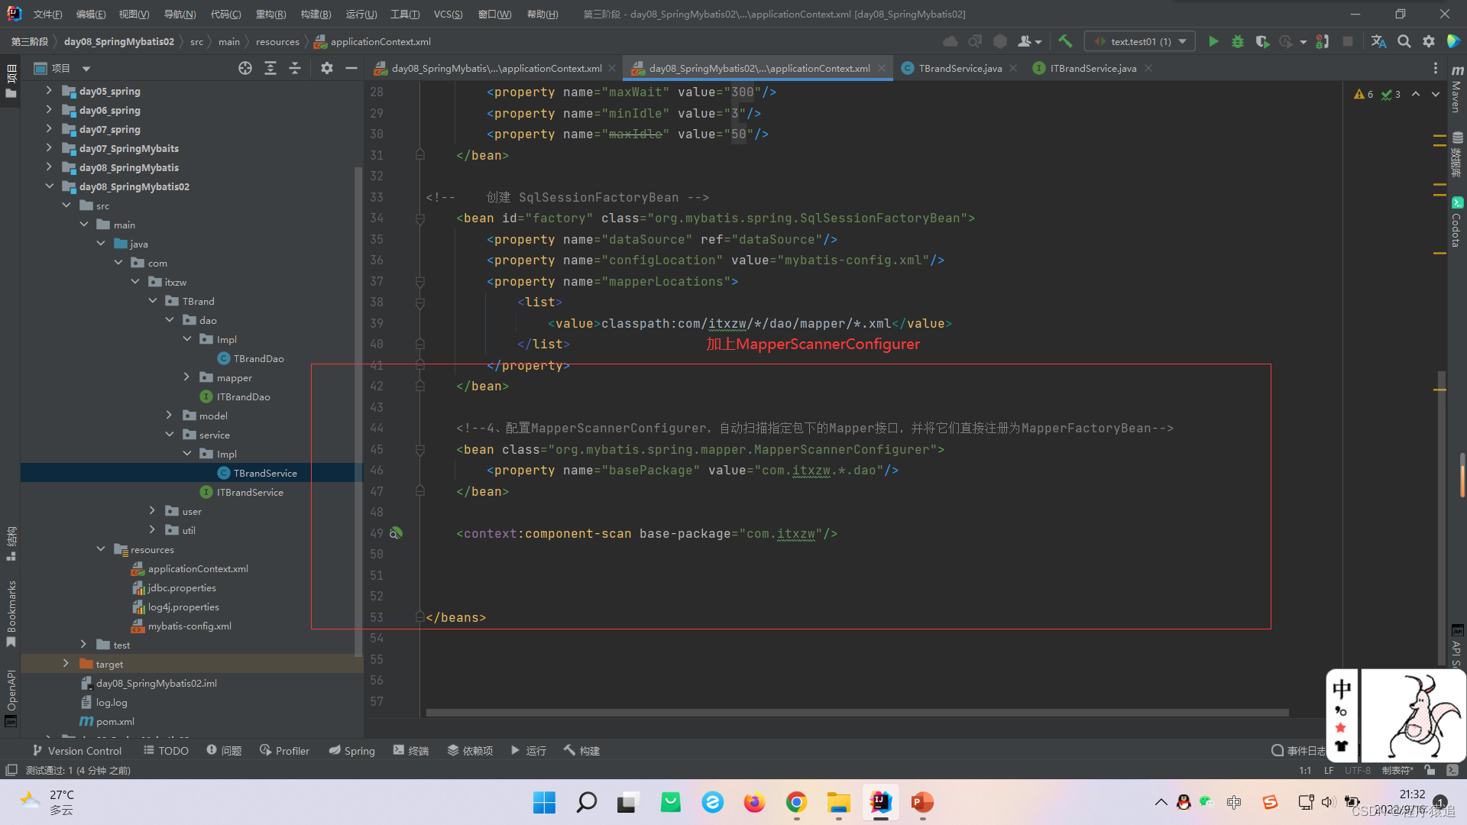
Task: Run the text.test01 configuration
Action: (x=1213, y=42)
